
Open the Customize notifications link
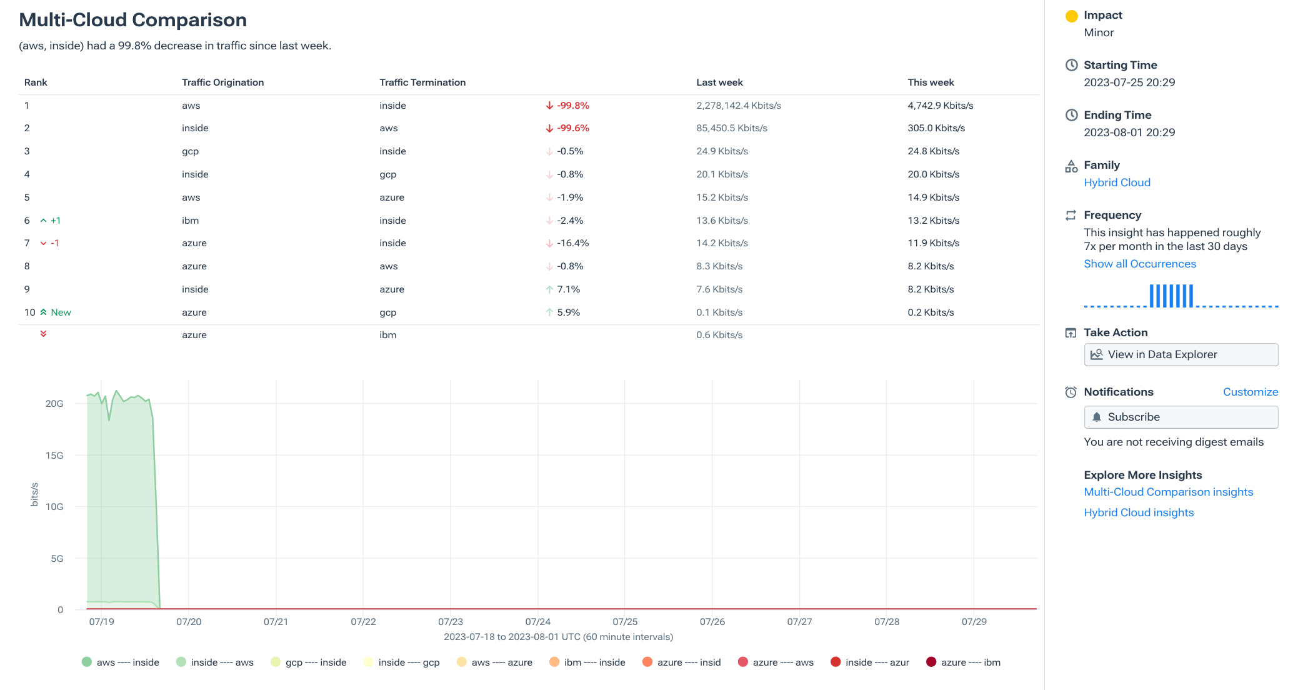pos(1250,392)
